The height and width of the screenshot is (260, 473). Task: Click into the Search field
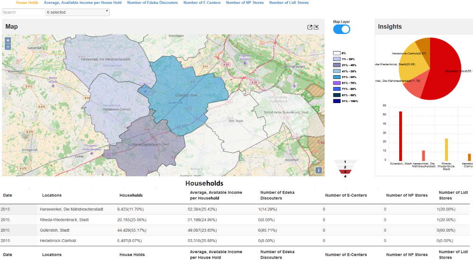[x=23, y=12]
